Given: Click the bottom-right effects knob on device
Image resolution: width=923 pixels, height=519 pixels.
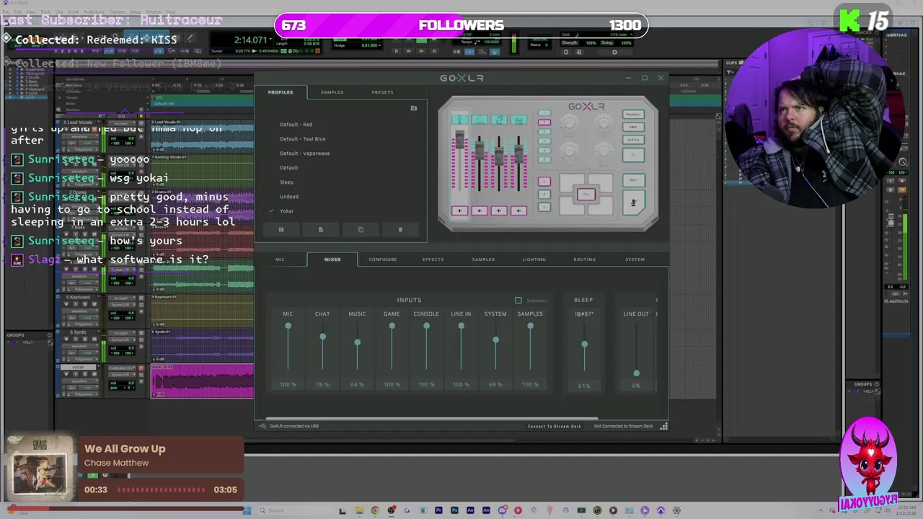Looking at the screenshot, I should (x=604, y=152).
